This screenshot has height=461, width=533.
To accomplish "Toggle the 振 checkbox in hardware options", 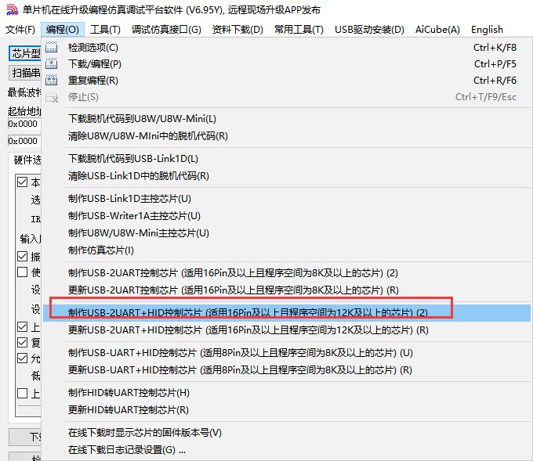I will [23, 256].
